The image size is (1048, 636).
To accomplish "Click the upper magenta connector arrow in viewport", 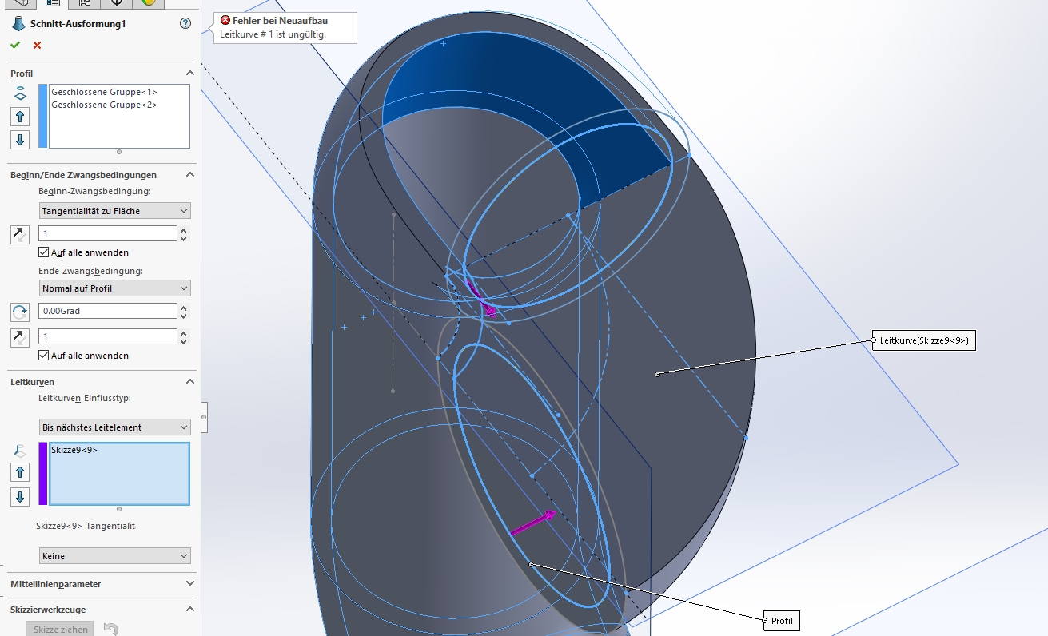I will 481,297.
